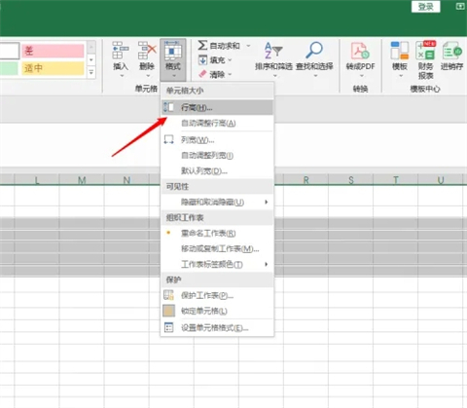Click the Insert cells icon

point(121,51)
